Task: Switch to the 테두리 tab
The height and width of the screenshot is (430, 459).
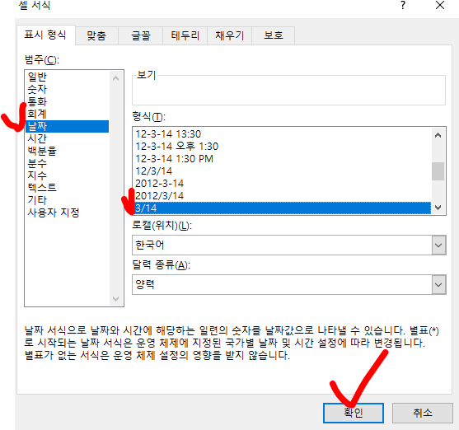Action: pyautogui.click(x=185, y=35)
